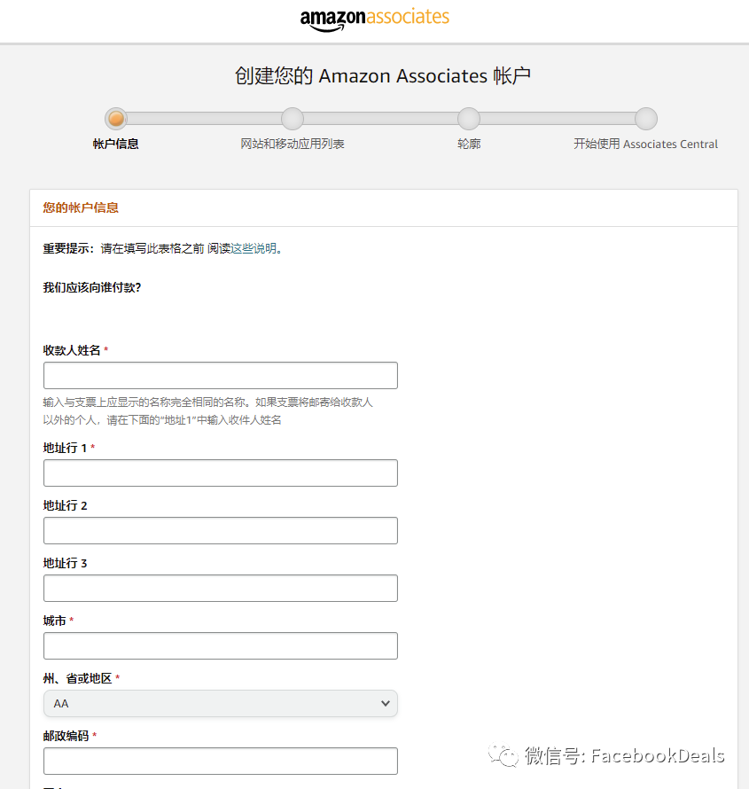Image resolution: width=749 pixels, height=789 pixels.
Task: Click the 帐户信息 step label
Action: 116,144
